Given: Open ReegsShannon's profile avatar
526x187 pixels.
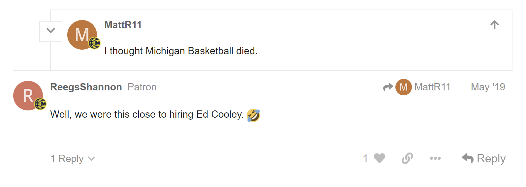Looking at the screenshot, I should [28, 95].
